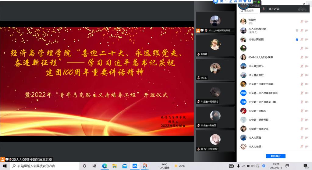Open File Explorer from the taskbar
The height and width of the screenshot is (170, 312).
click(115, 166)
